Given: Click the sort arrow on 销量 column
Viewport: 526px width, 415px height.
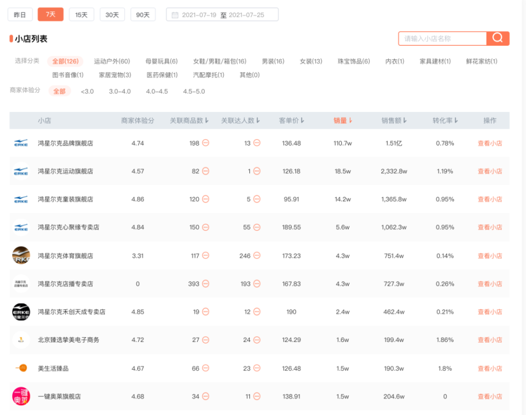Looking at the screenshot, I should [350, 120].
